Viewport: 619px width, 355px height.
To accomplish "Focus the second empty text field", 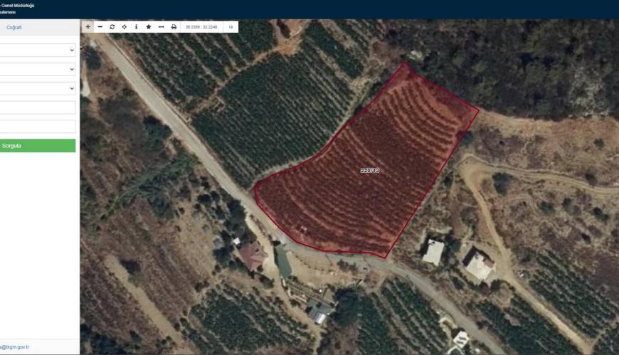I will click(38, 127).
